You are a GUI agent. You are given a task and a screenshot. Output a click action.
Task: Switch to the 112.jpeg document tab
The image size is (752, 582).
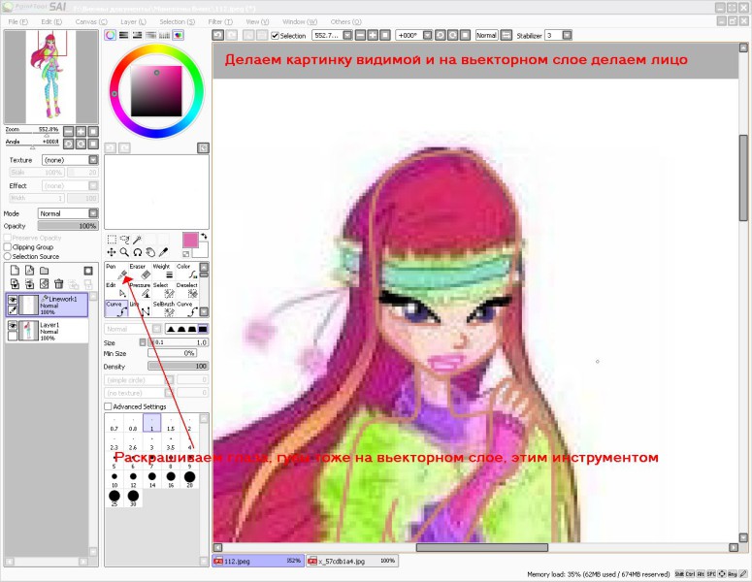click(258, 561)
